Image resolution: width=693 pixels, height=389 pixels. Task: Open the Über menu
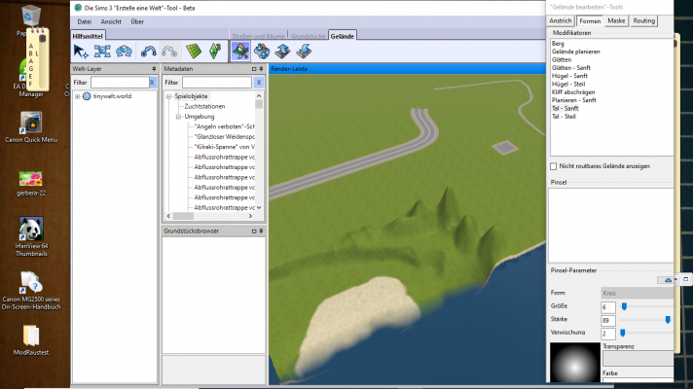click(137, 21)
